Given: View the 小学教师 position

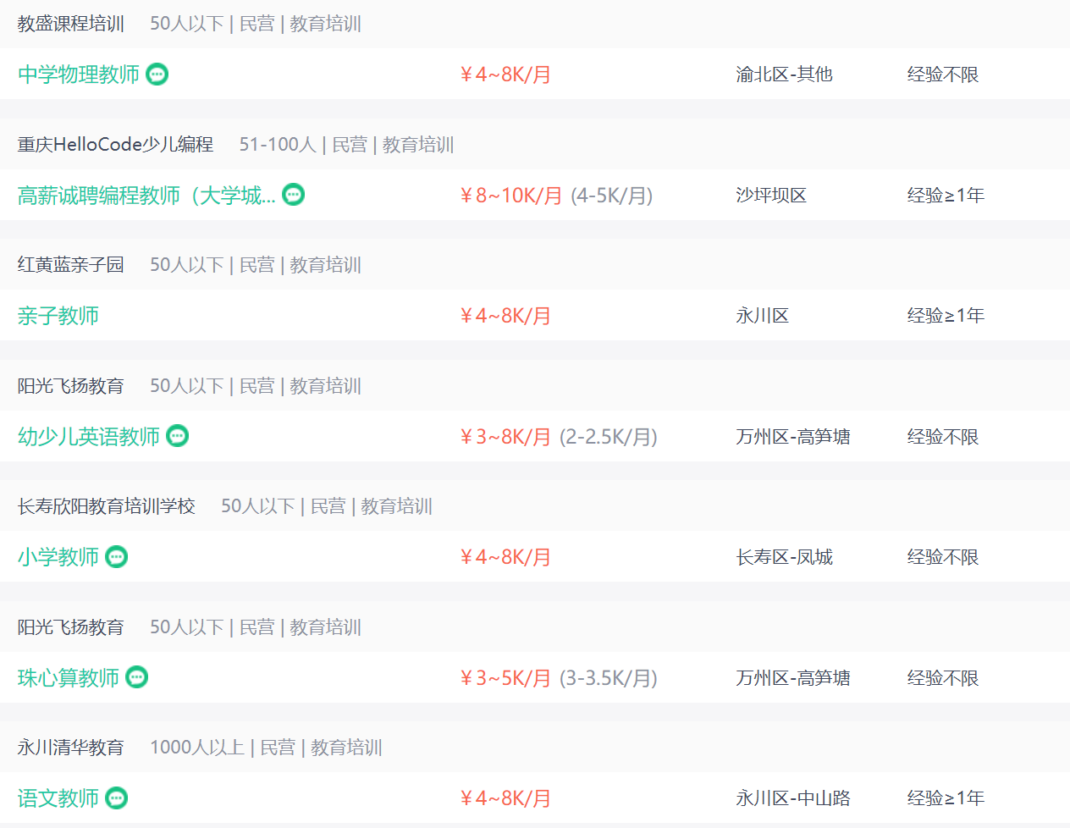Looking at the screenshot, I should coord(58,557).
